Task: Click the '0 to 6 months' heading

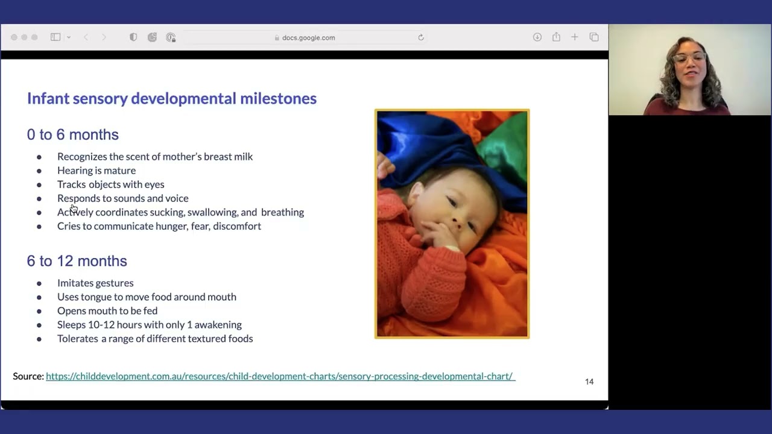Action: point(73,134)
